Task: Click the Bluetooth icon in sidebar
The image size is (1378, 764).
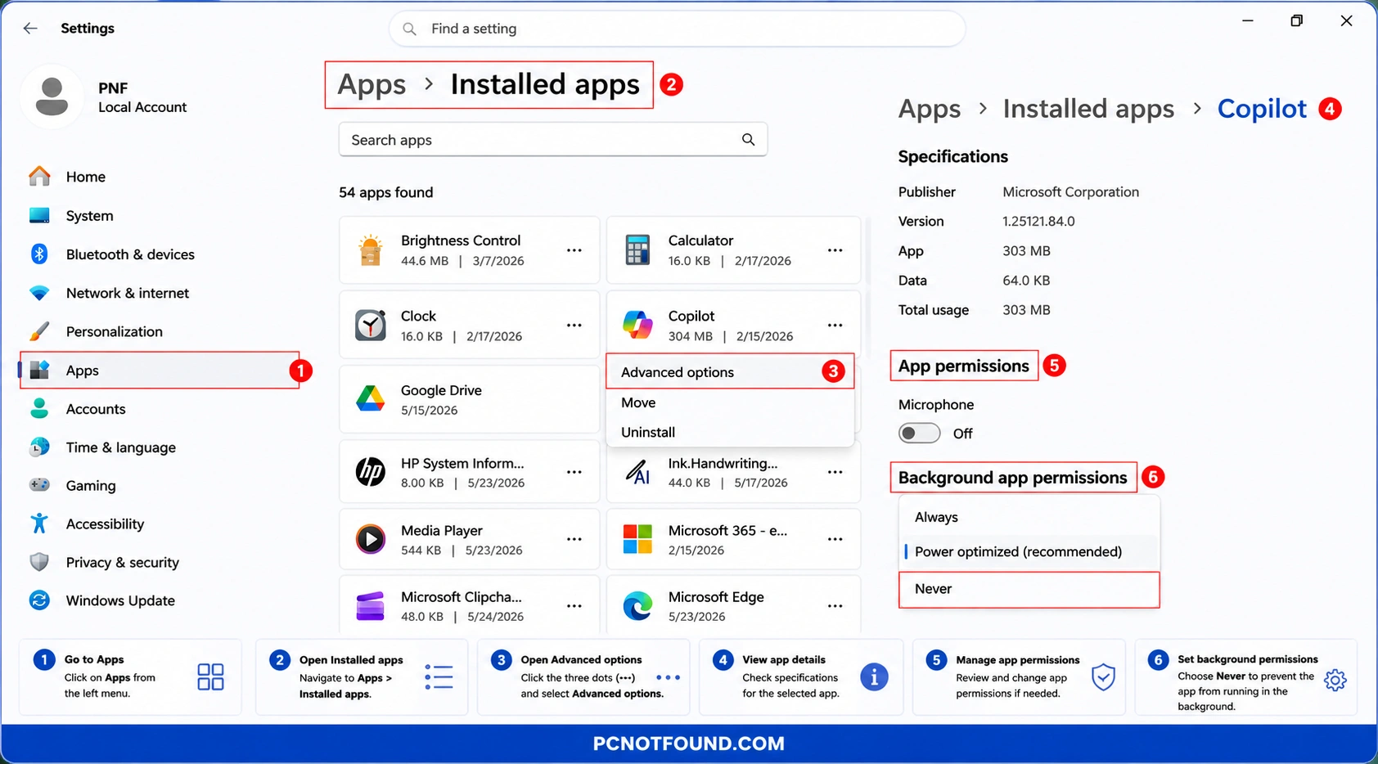Action: click(x=39, y=254)
